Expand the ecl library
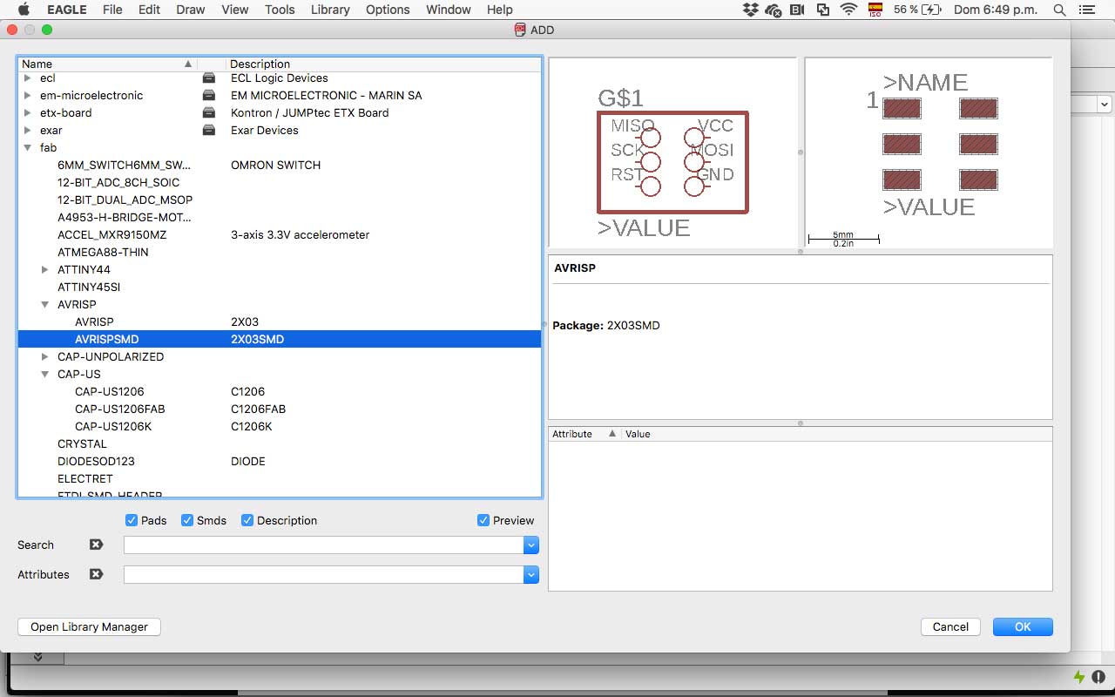Image resolution: width=1115 pixels, height=697 pixels. point(27,78)
